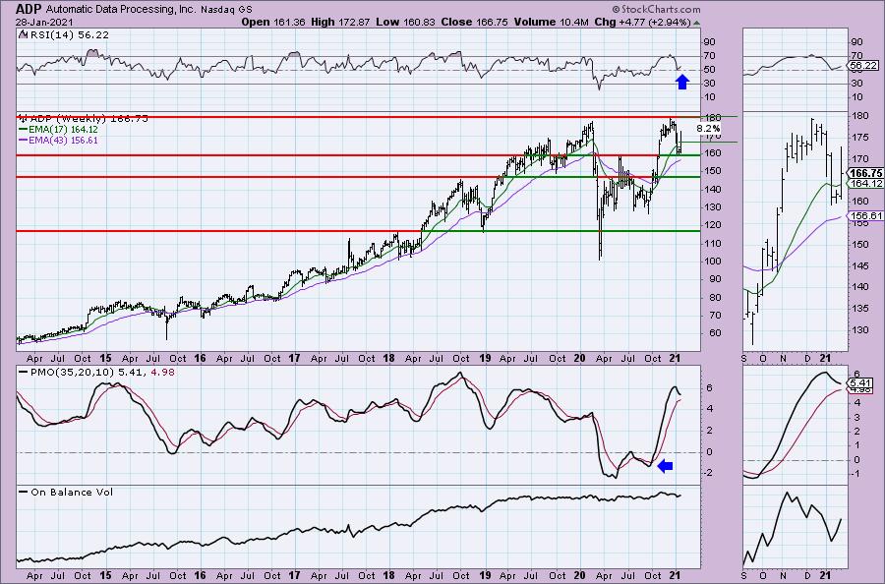Click the black PMO legend line swatch

coord(24,373)
